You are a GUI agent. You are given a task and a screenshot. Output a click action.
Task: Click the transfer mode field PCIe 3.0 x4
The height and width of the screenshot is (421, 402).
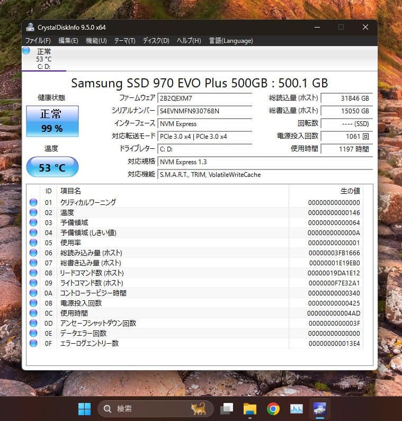(x=204, y=137)
